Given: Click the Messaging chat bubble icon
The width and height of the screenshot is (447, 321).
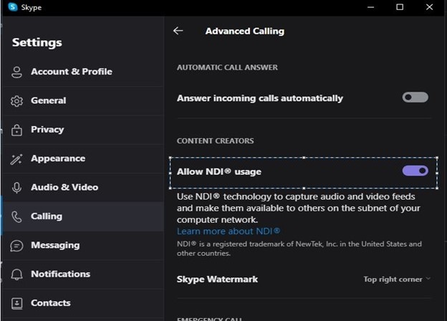Looking at the screenshot, I should coord(17,246).
